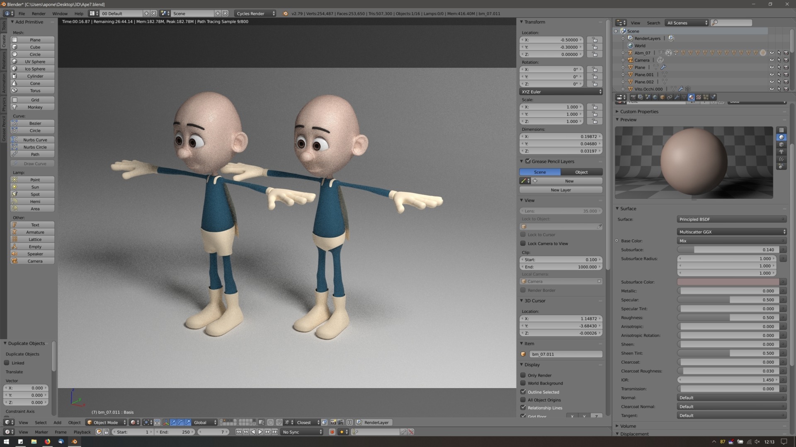Play the animation forward
Viewport: 796px width, 447px height.
click(260, 432)
